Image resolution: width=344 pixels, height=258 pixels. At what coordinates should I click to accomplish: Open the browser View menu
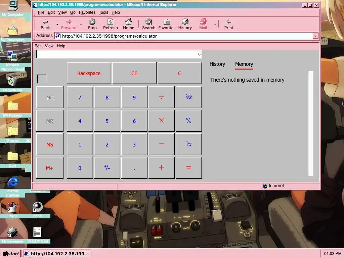tap(62, 12)
